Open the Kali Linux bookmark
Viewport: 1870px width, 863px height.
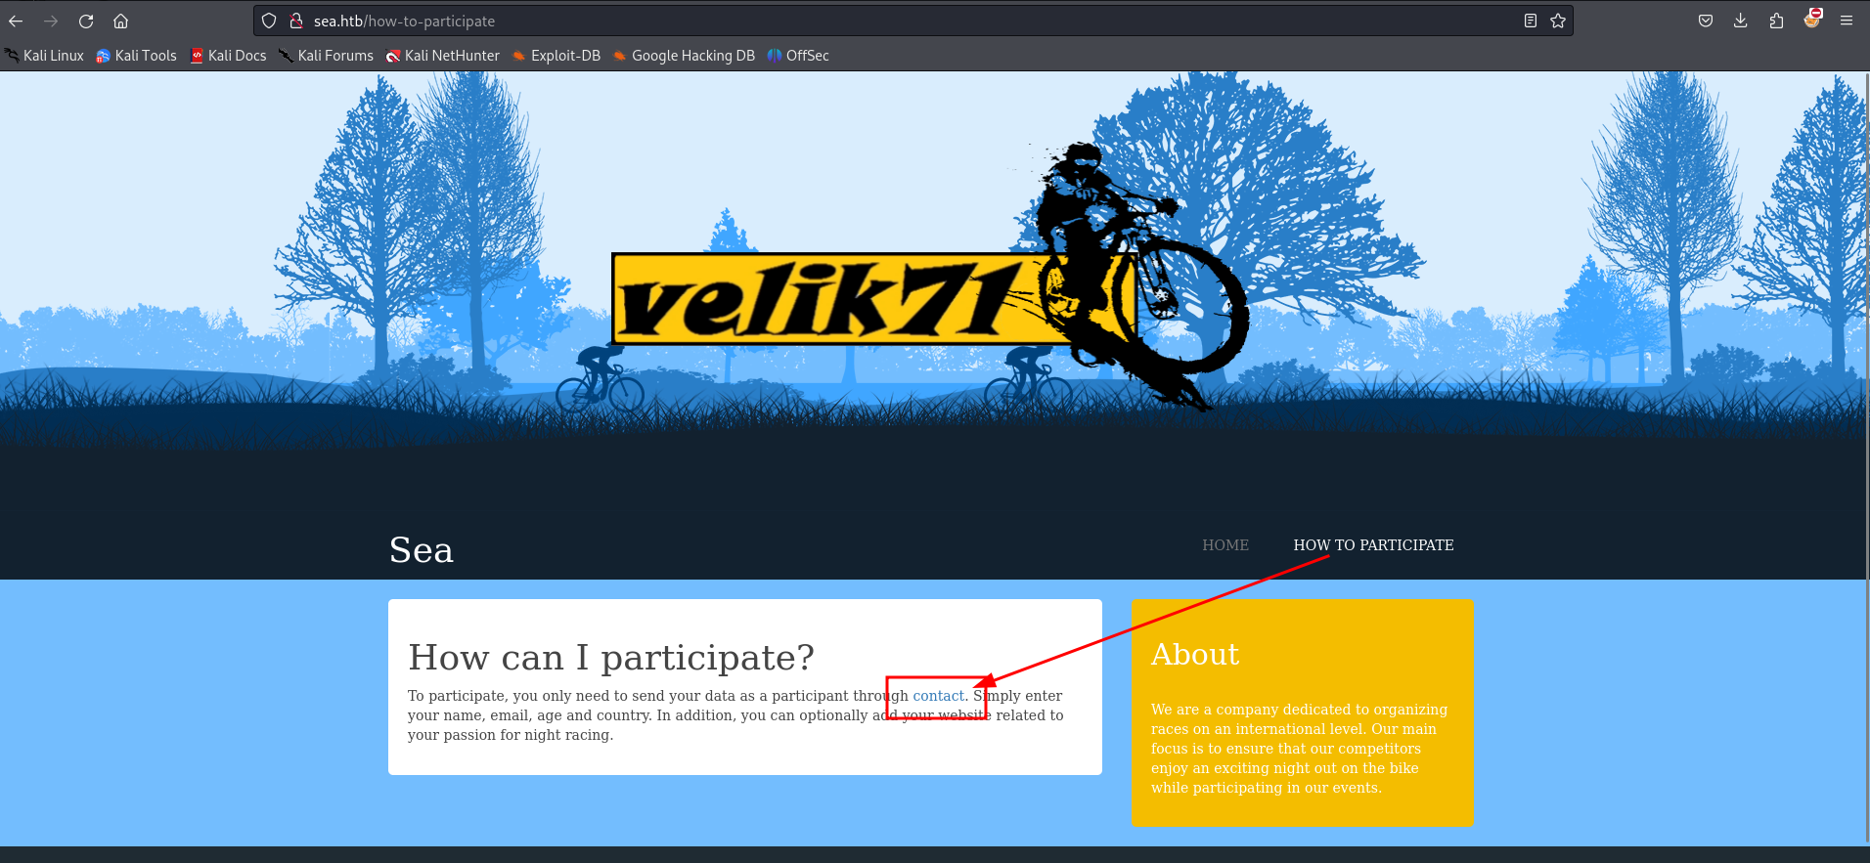[45, 56]
